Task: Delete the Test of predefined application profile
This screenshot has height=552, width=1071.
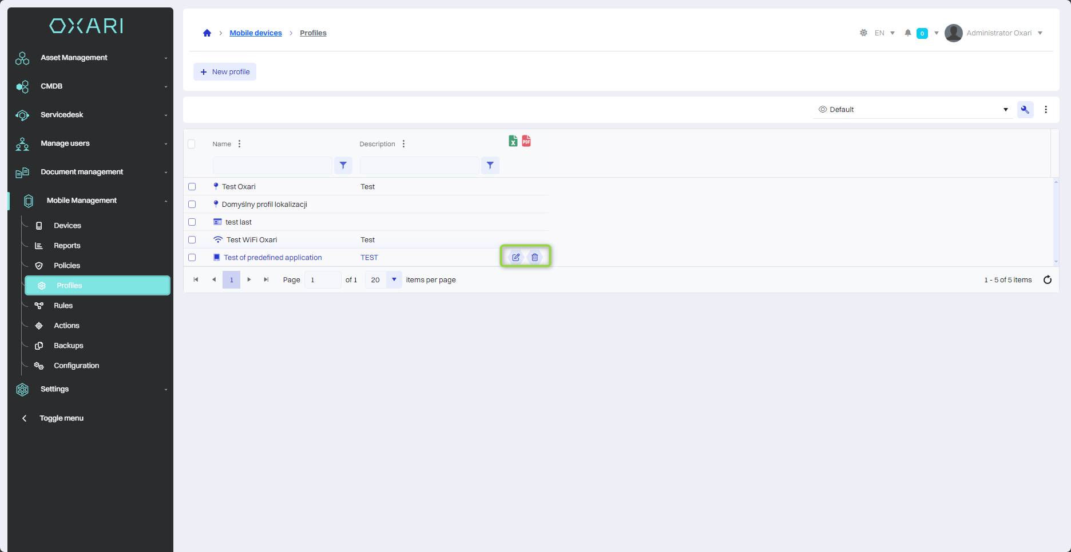Action: 535,257
